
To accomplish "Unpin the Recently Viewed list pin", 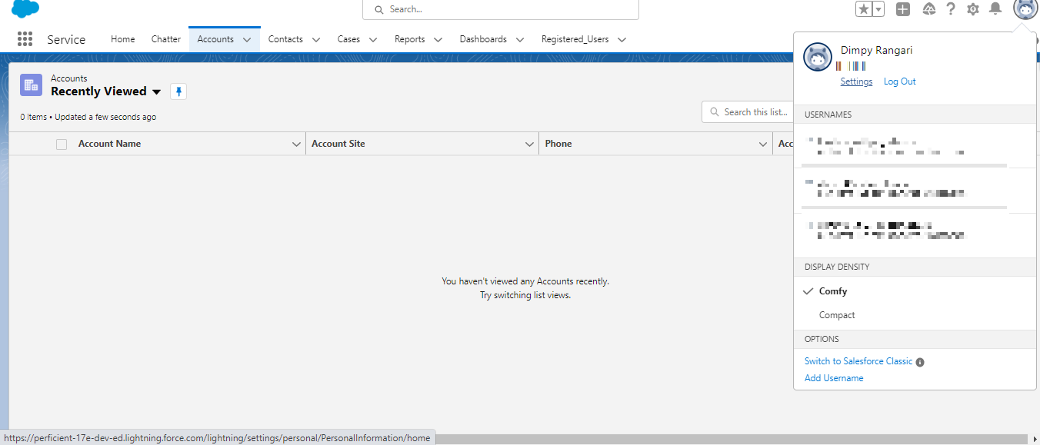I will click(178, 91).
